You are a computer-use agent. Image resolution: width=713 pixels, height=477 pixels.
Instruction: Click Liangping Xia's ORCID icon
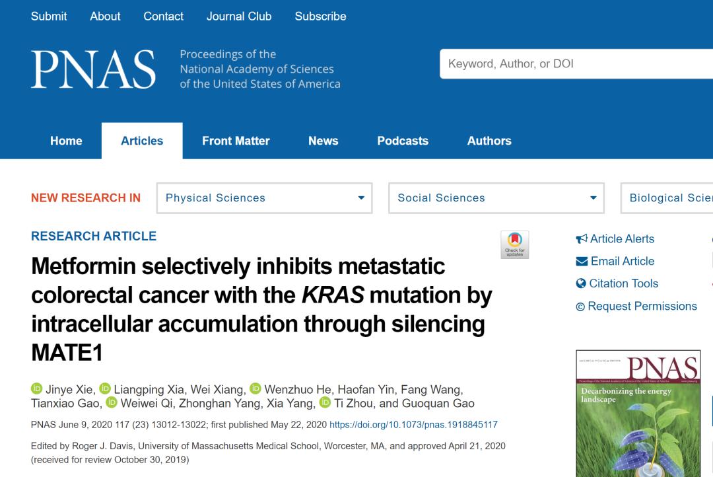pyautogui.click(x=104, y=388)
